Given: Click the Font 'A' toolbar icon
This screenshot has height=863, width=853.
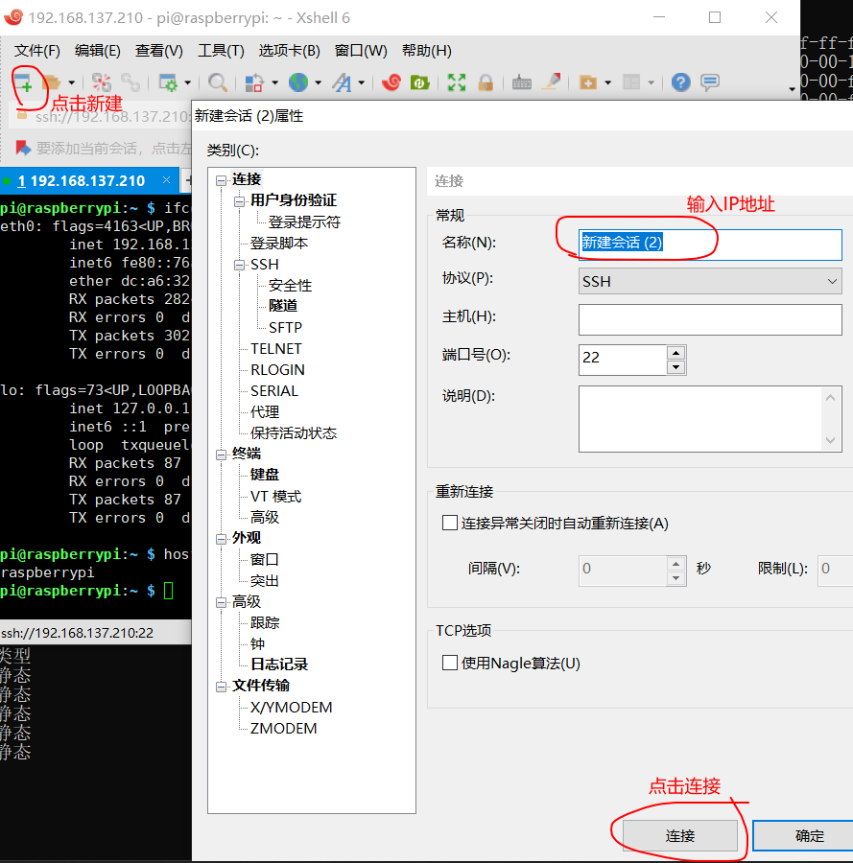Looking at the screenshot, I should point(342,82).
